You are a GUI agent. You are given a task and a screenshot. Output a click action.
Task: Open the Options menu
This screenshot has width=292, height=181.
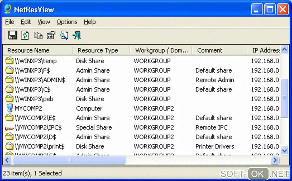pos(67,22)
